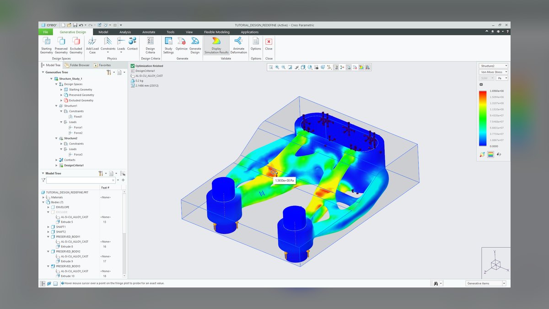This screenshot has width=549, height=309.
Task: Expand the Materials node
Action: (43, 197)
